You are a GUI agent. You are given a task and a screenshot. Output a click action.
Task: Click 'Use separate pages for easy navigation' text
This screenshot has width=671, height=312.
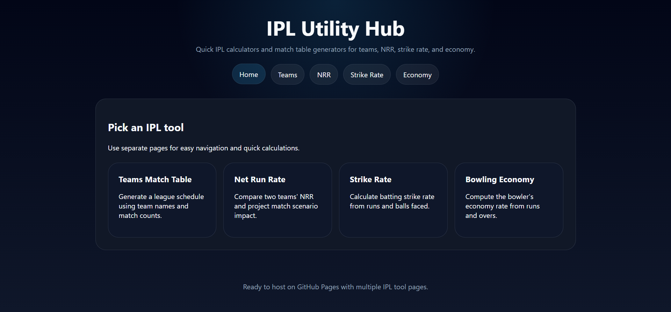point(203,148)
